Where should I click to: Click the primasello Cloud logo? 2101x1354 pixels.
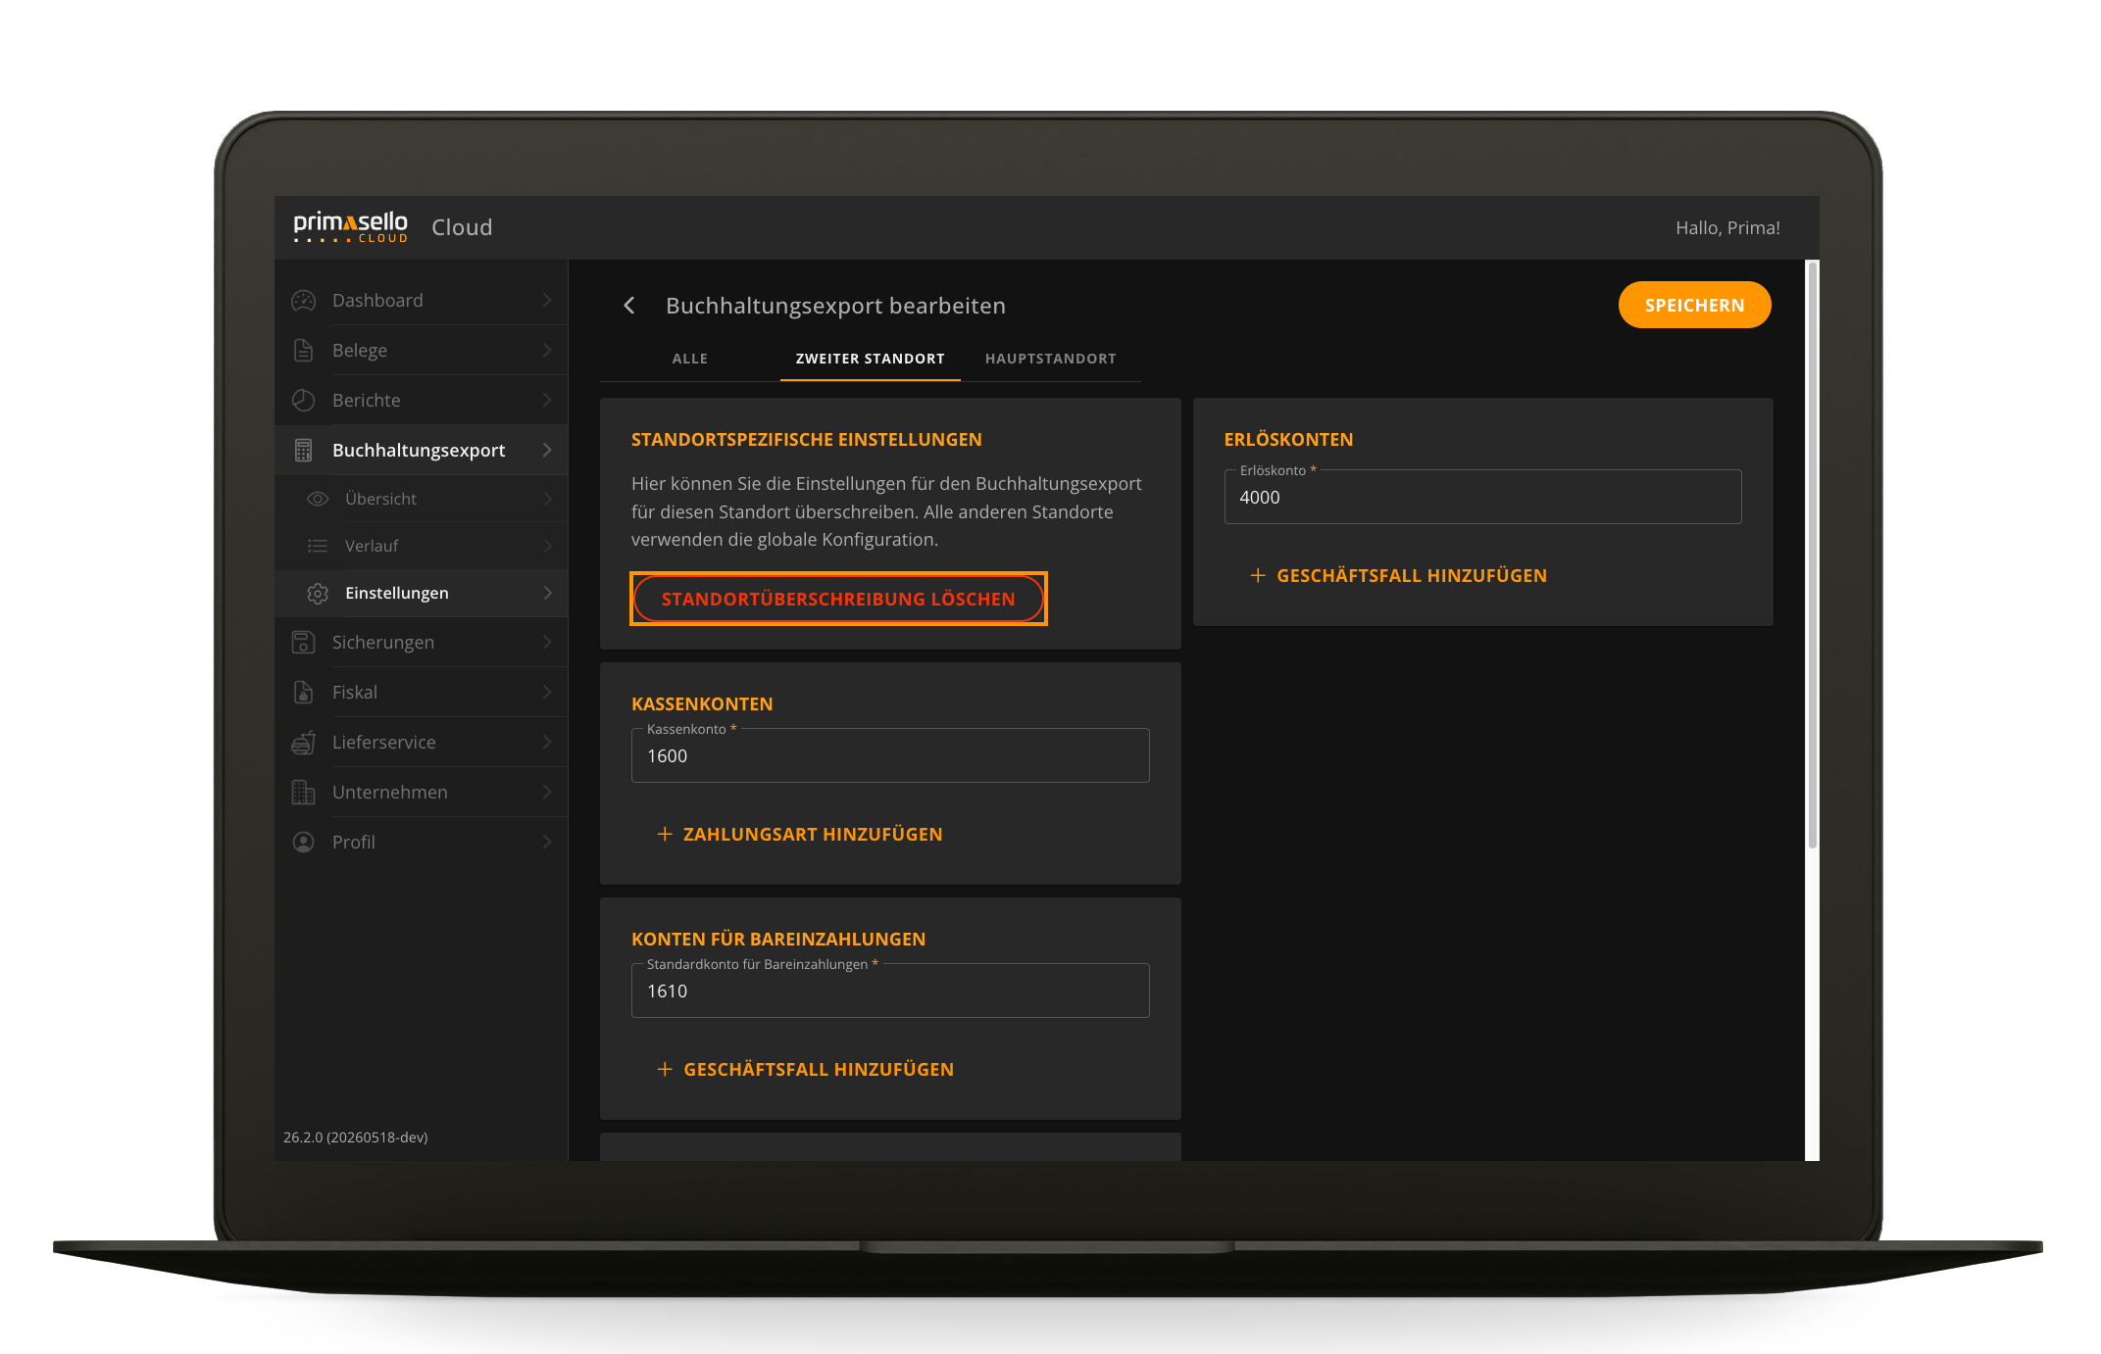(350, 227)
